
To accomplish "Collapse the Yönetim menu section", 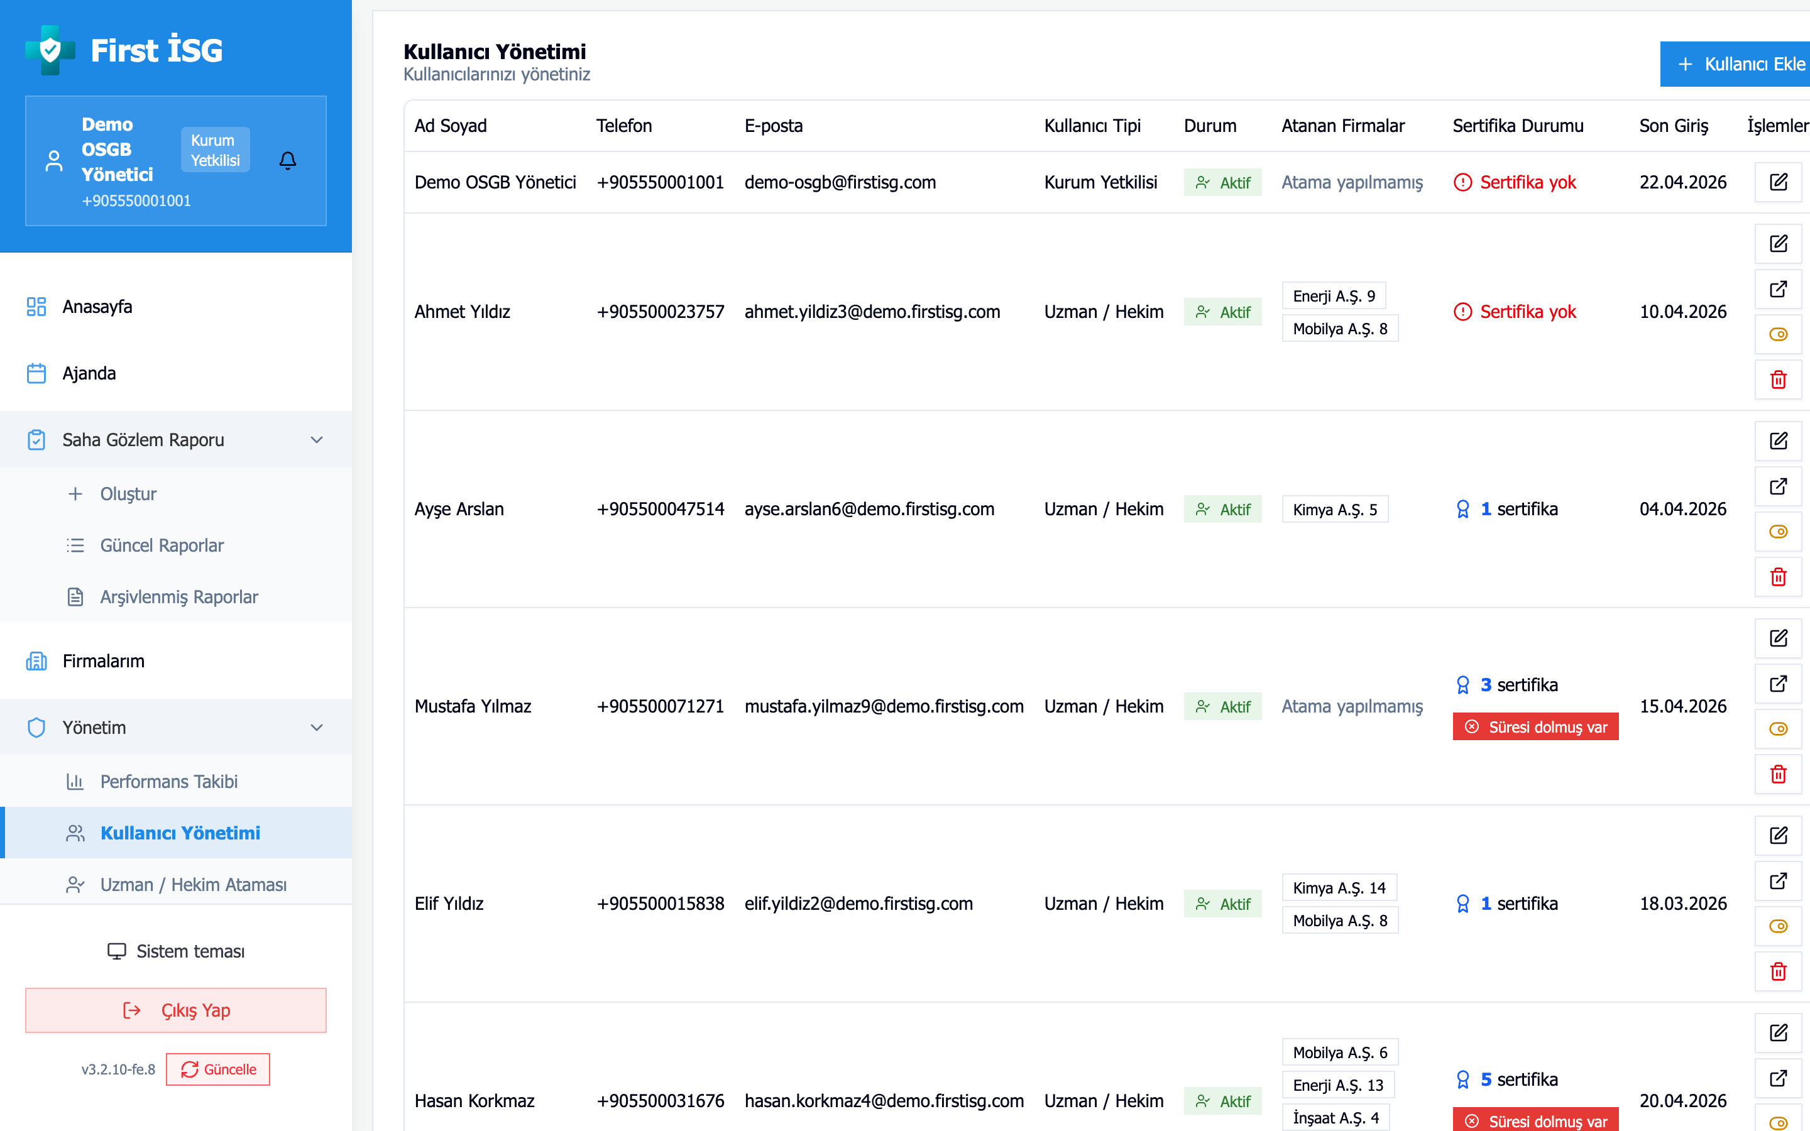I will pos(316,727).
